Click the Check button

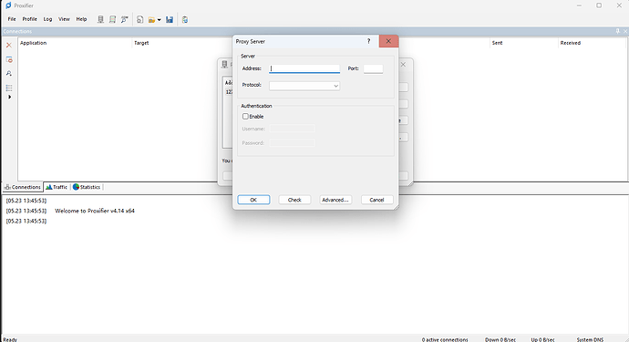[x=294, y=200]
